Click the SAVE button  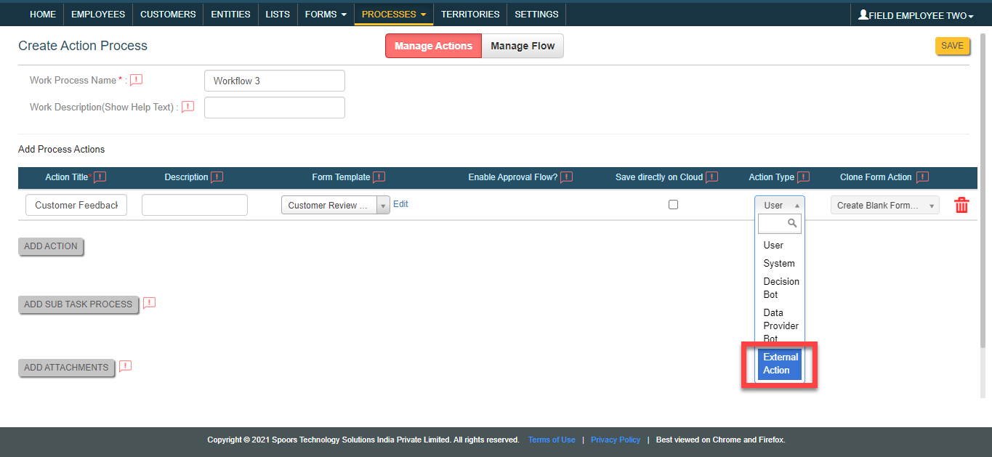tap(952, 45)
